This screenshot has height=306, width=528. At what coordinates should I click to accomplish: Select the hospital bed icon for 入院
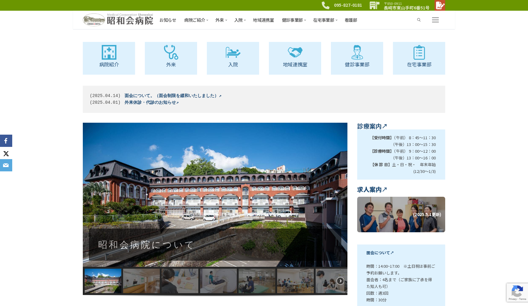point(233,52)
